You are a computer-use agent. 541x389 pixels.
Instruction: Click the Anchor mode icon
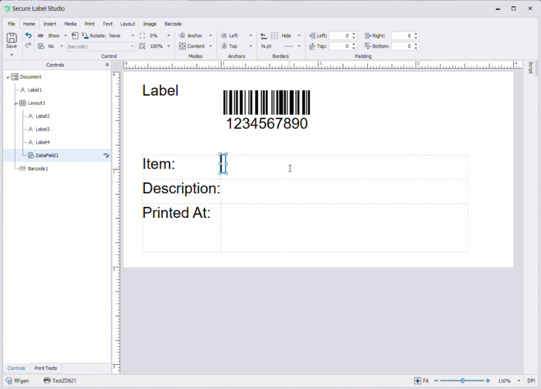[182, 36]
